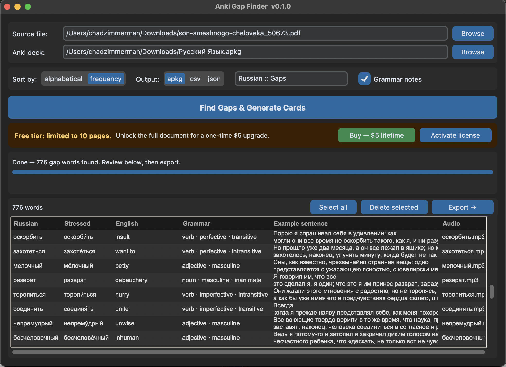506x367 pixels.
Task: Browse for another Anki deck file
Action: (x=473, y=52)
